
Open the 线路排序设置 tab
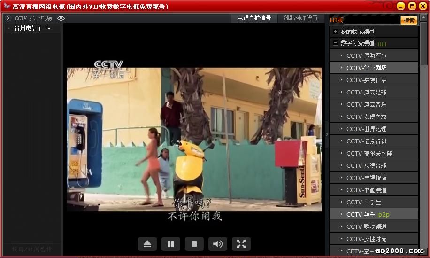(301, 18)
